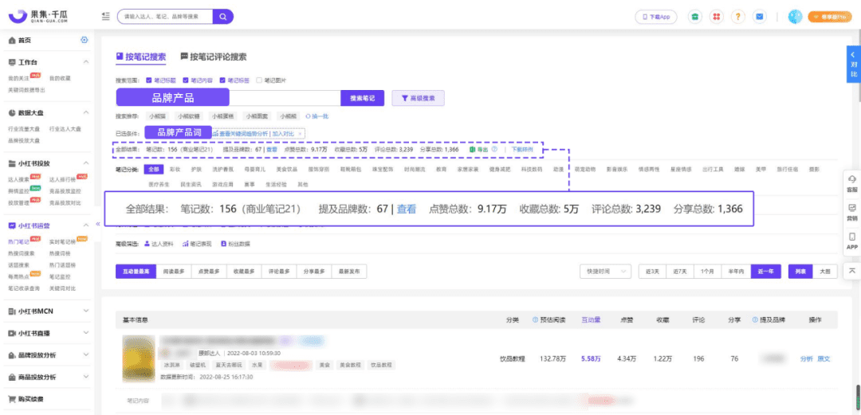Switch to 大图 large image view
The image size is (861, 415).
click(825, 272)
